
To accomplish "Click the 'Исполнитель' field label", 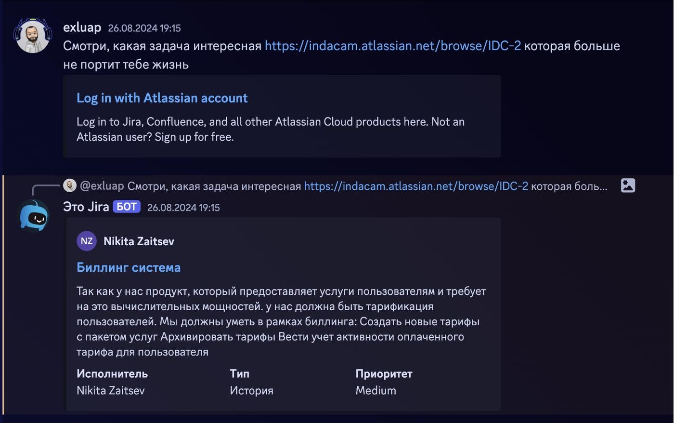I will [x=112, y=374].
